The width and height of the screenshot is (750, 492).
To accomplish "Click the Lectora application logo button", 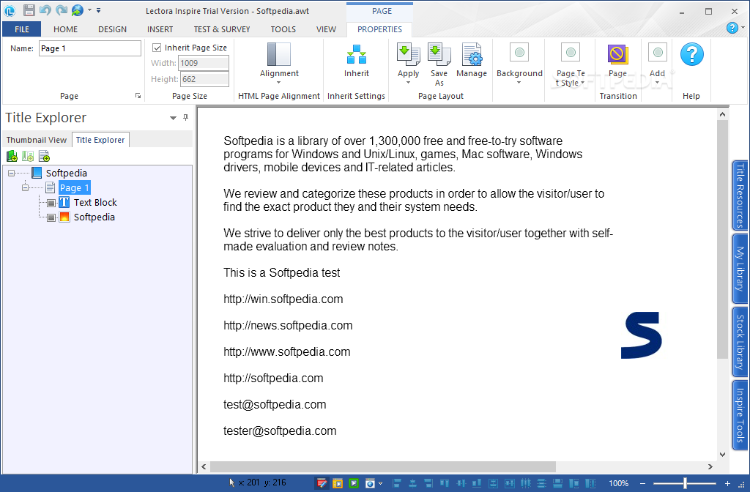I will [10, 10].
